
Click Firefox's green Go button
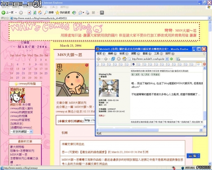point(172,59)
